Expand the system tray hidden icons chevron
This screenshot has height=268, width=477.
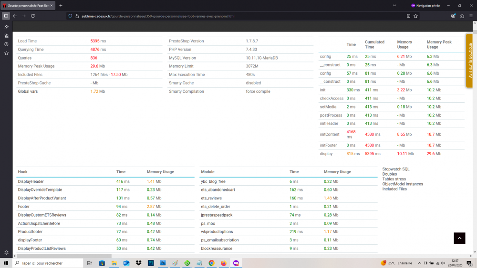[x=419, y=263]
